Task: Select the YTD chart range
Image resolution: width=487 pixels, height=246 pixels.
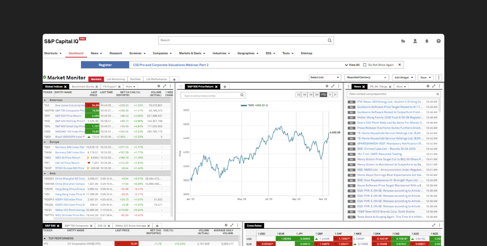Action: pyautogui.click(x=323, y=95)
